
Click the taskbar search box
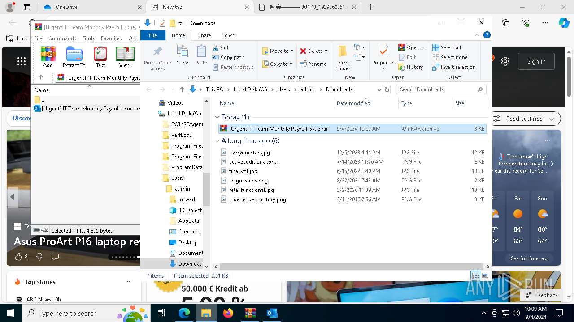click(x=85, y=313)
